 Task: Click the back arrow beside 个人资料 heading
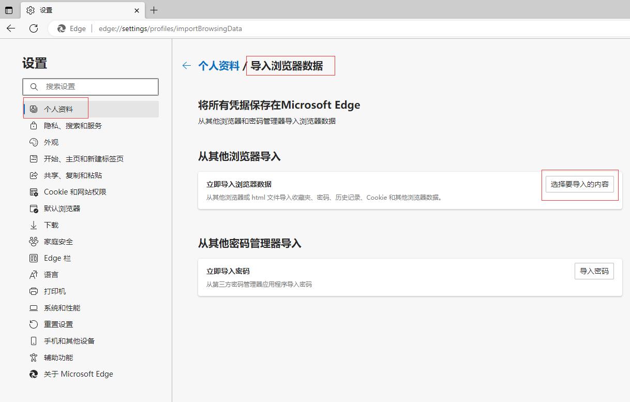186,66
